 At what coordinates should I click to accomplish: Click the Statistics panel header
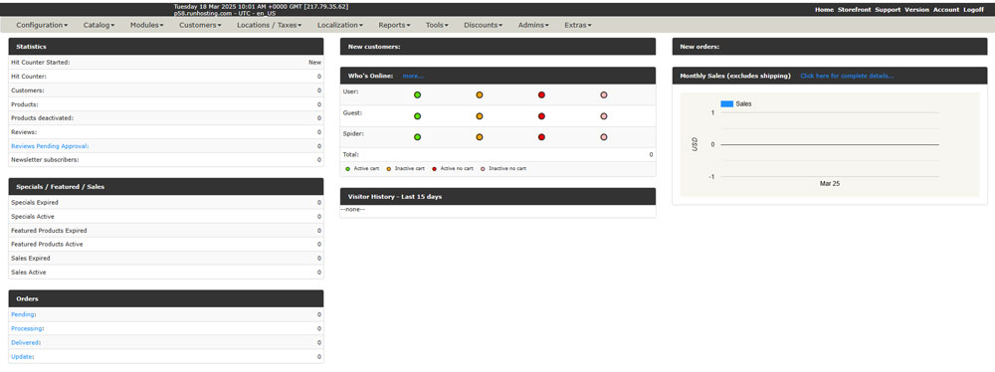165,47
